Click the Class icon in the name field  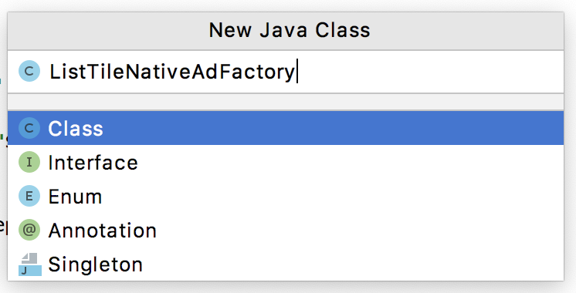tap(29, 71)
